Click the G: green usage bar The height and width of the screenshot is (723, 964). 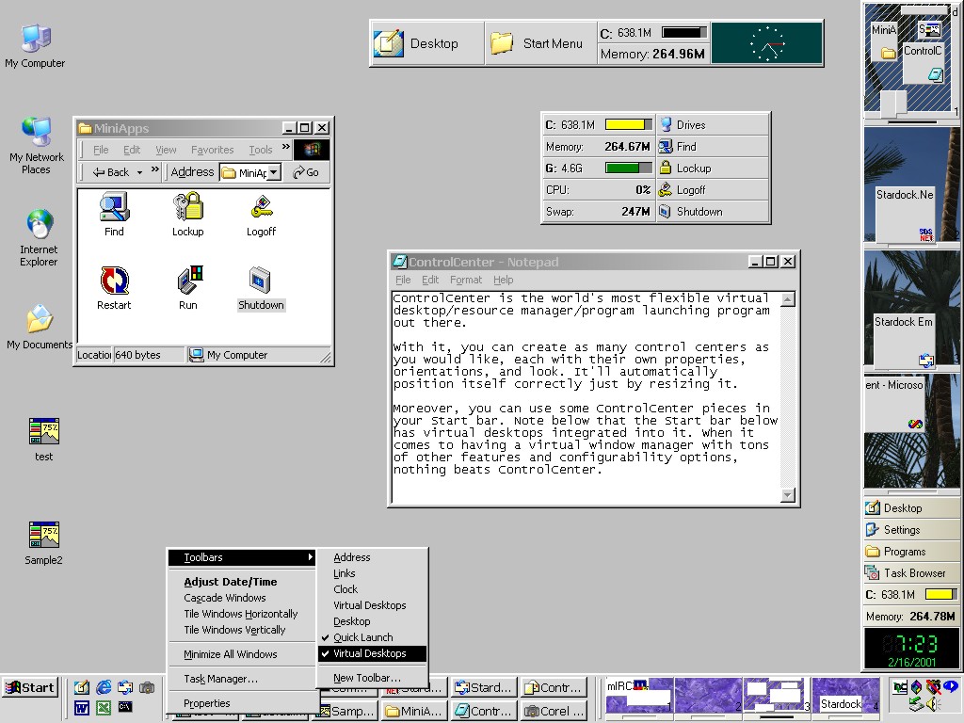tap(628, 168)
